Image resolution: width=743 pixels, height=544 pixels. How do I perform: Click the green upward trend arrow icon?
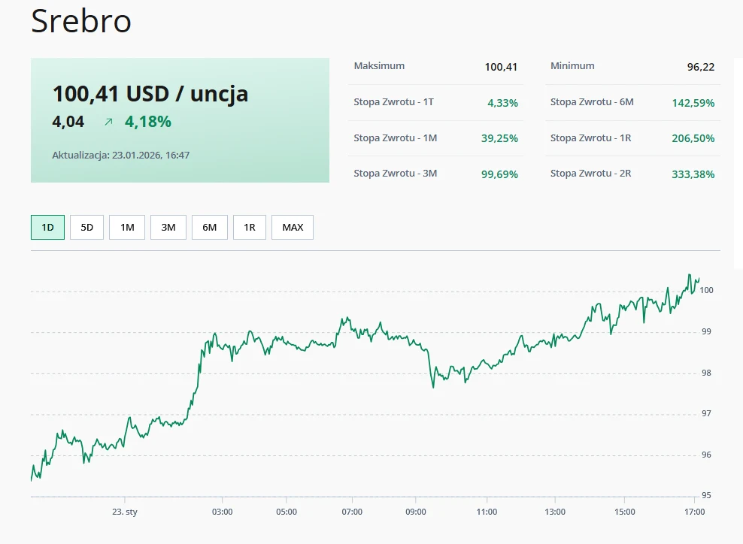point(108,122)
